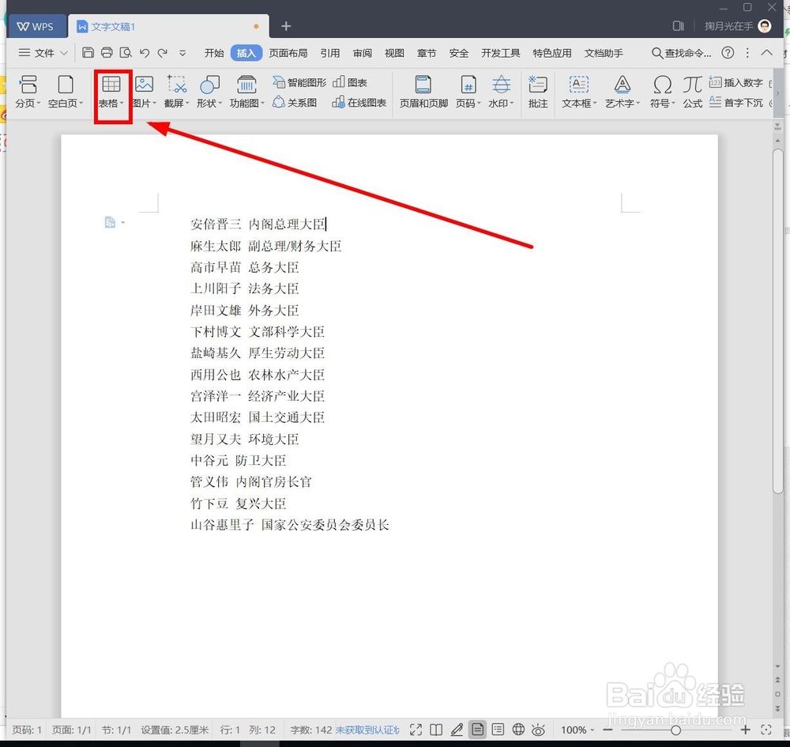Open a new tab with plus button
The width and height of the screenshot is (790, 747).
[286, 26]
